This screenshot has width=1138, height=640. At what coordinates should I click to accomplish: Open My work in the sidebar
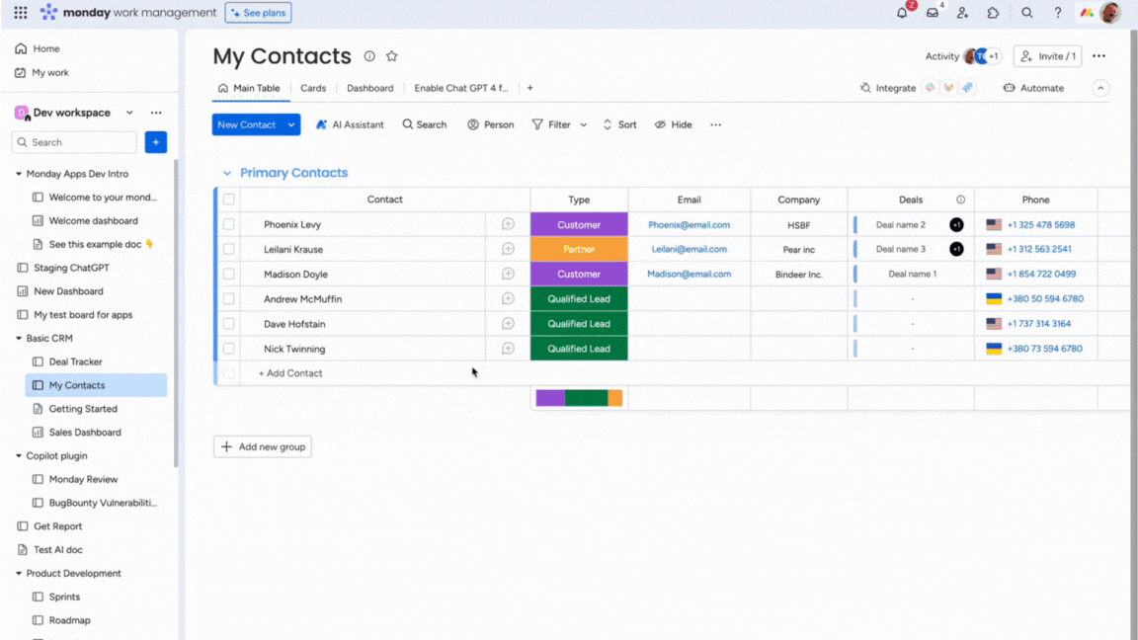(x=42, y=72)
